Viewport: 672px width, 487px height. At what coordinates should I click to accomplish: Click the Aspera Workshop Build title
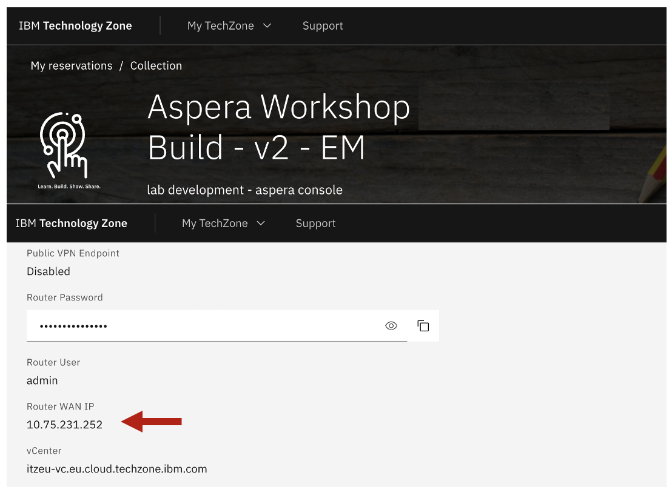(x=279, y=127)
